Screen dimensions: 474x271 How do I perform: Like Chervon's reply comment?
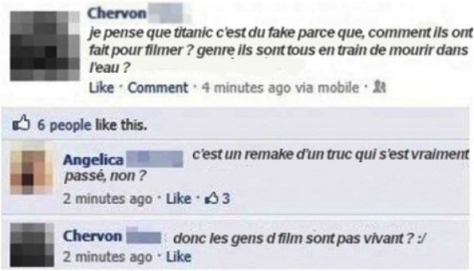click(179, 257)
